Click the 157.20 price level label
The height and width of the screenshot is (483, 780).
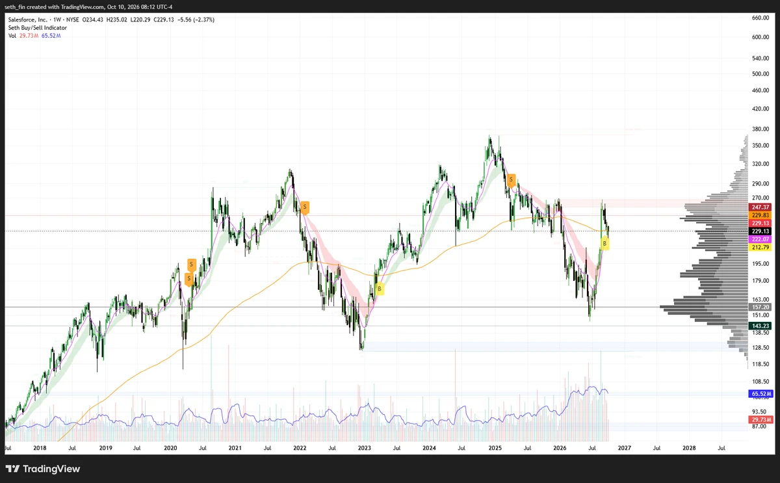pos(760,307)
